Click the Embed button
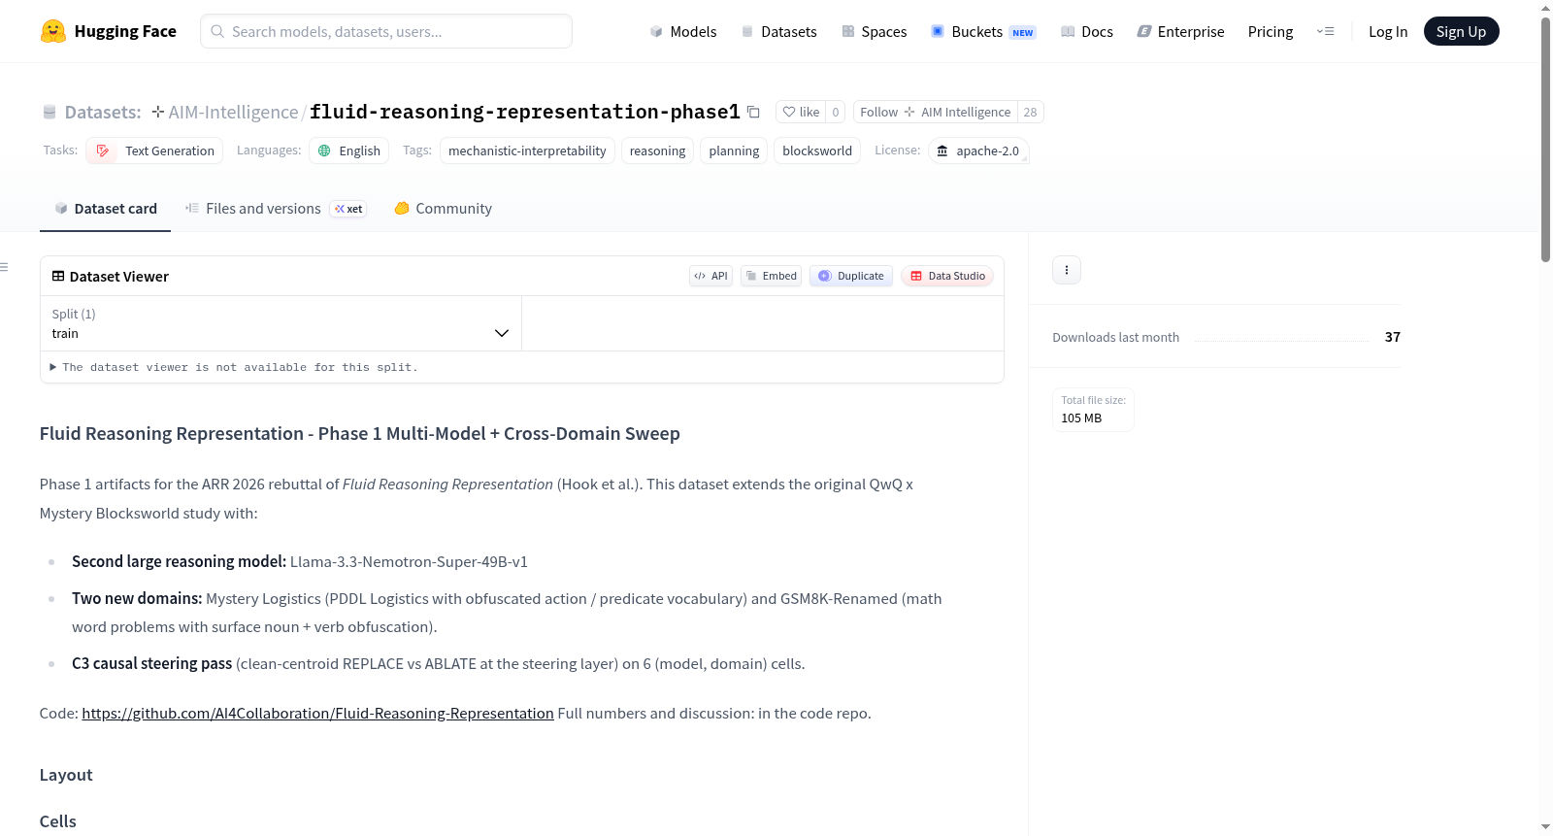This screenshot has width=1553, height=836. click(771, 276)
